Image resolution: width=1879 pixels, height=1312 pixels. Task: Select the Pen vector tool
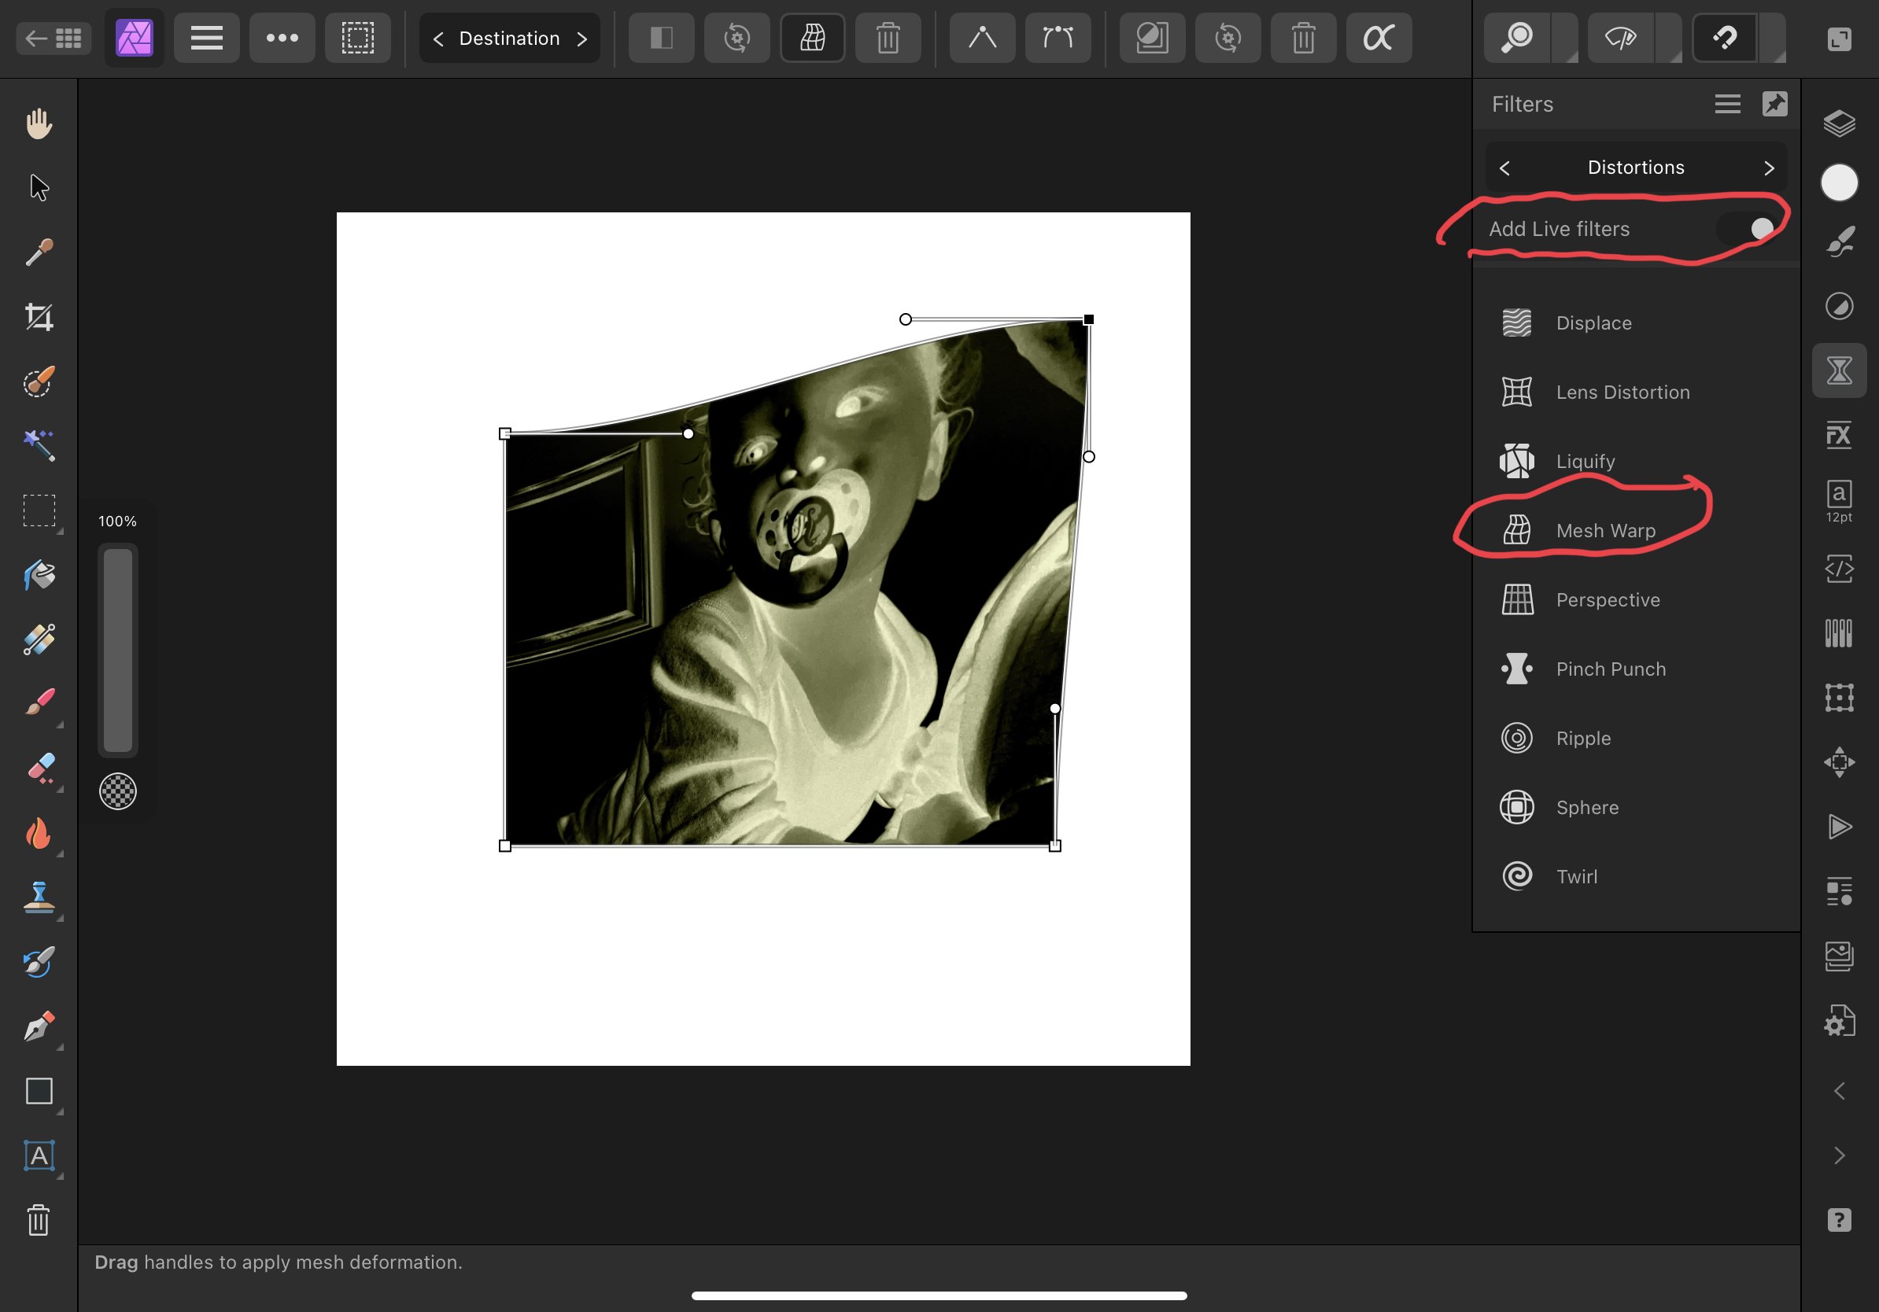(x=39, y=1026)
